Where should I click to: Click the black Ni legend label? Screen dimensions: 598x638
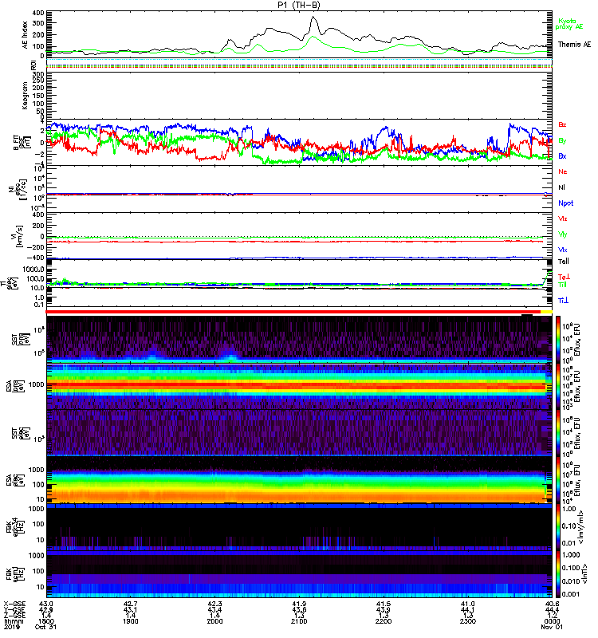(x=561, y=187)
